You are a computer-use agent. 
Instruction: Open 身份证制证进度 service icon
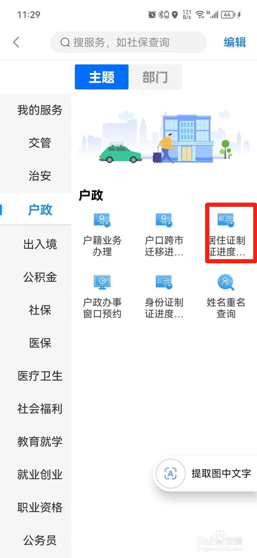164,282
